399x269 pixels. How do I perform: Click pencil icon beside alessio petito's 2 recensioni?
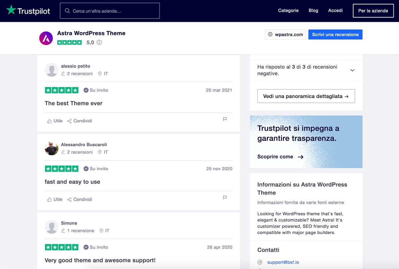tap(63, 73)
